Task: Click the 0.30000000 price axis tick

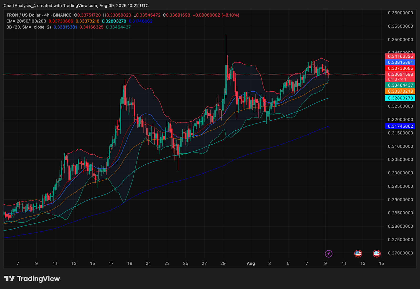Action: coord(401,173)
